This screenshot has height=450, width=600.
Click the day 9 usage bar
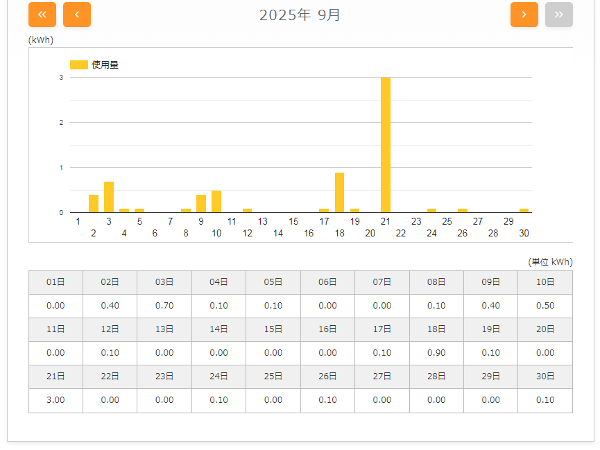click(x=201, y=203)
